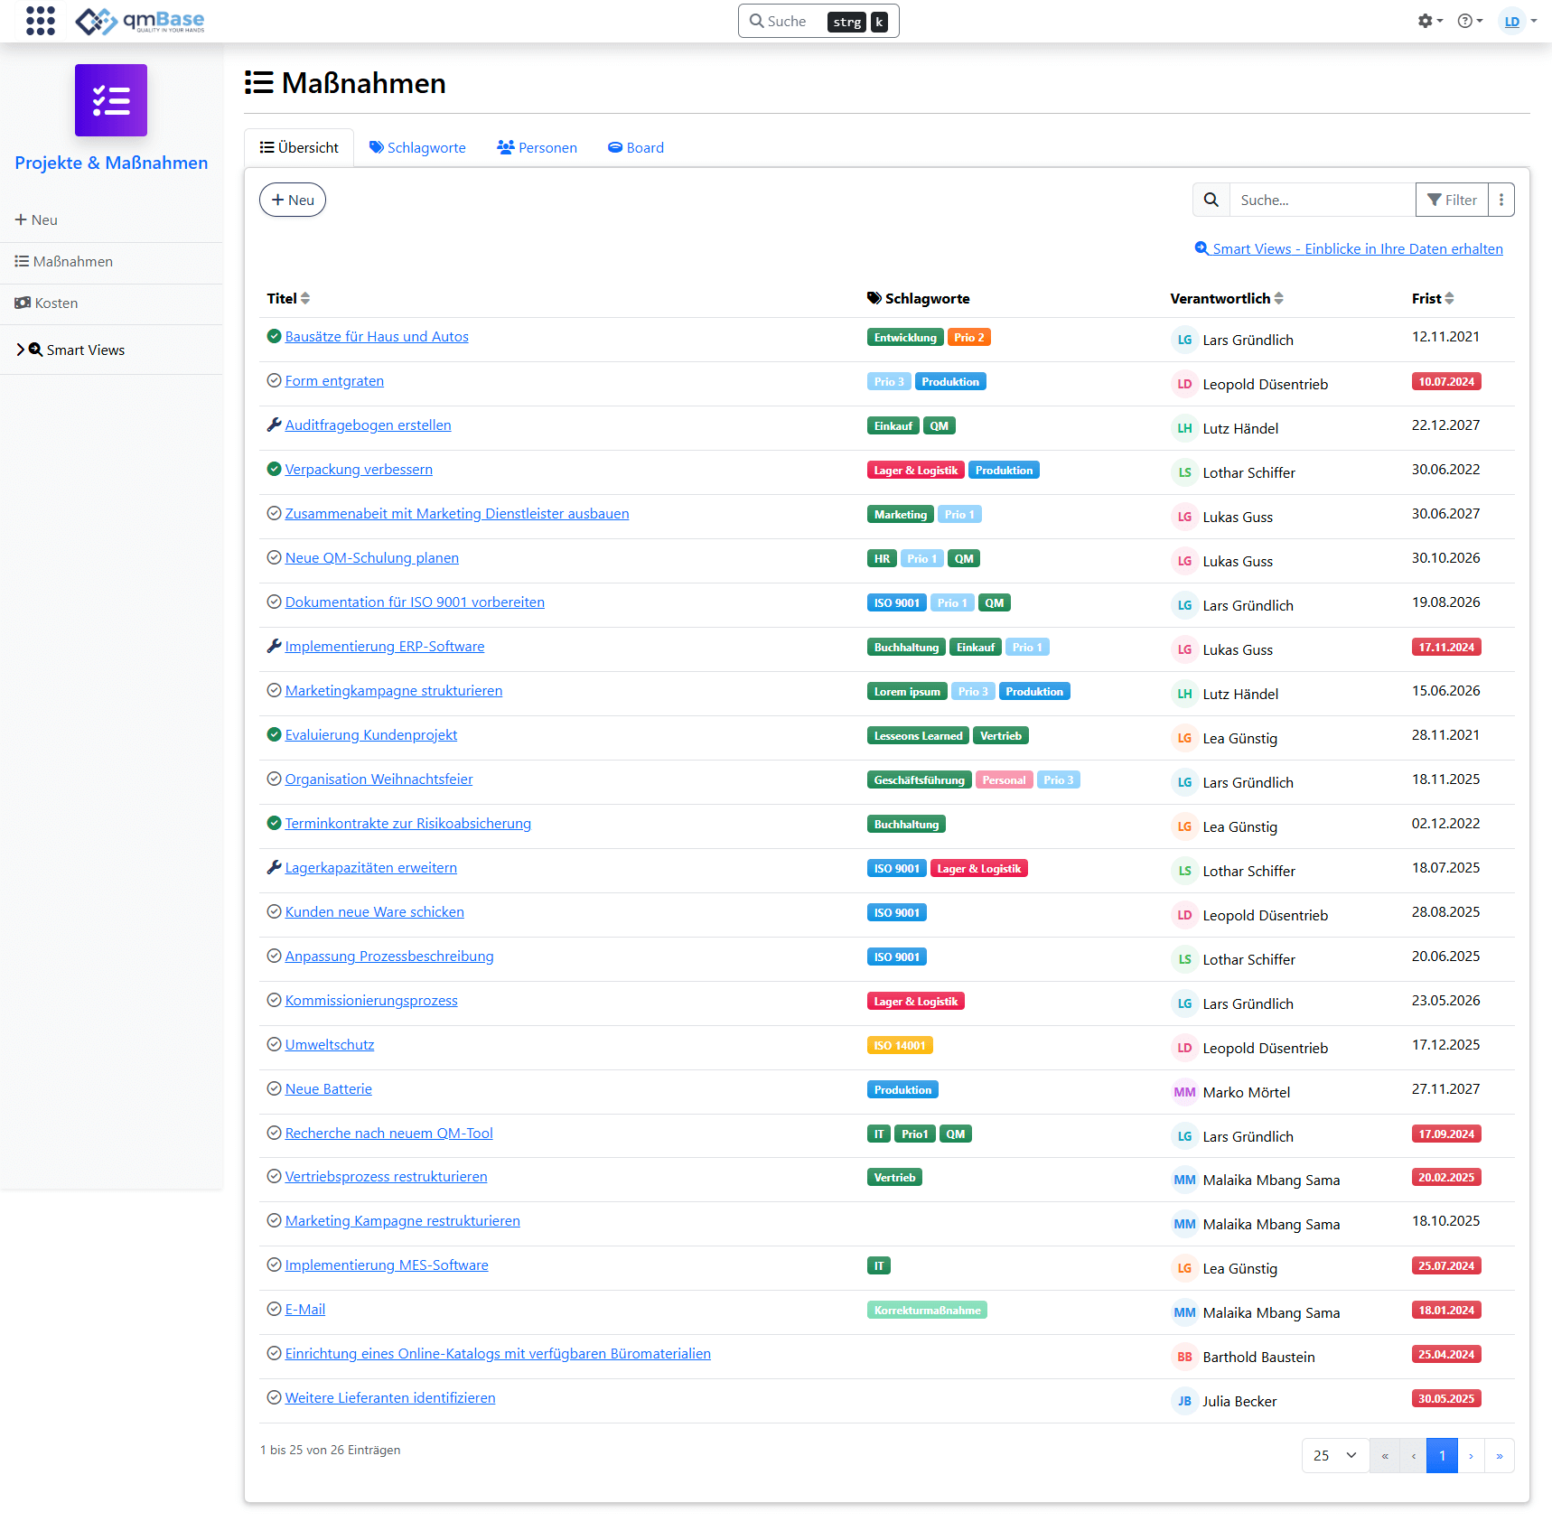
Task: Click the orange Prio 2 tag
Action: 969,337
